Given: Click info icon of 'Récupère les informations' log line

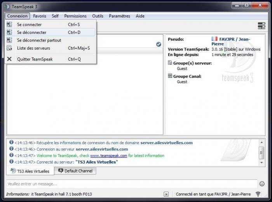Looking at the screenshot, I should [x=11, y=142].
